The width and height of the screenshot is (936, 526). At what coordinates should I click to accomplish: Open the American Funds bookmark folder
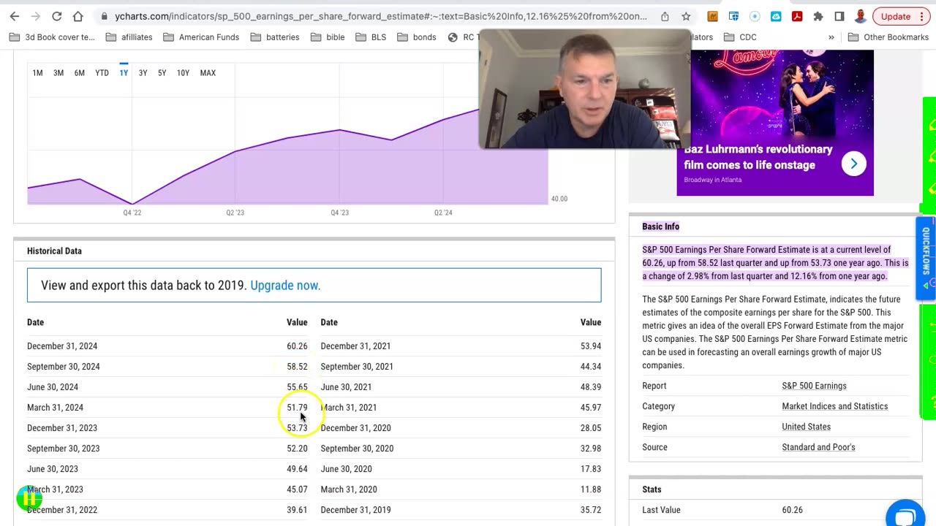click(201, 37)
